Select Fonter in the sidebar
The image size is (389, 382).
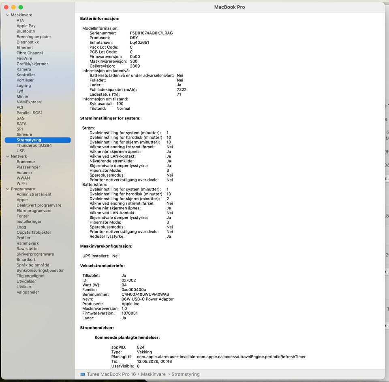[x=23, y=216]
